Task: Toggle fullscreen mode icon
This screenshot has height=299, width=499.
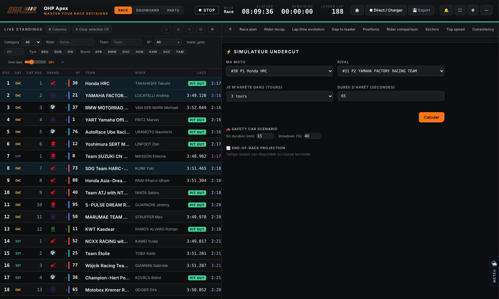Action: [460, 10]
